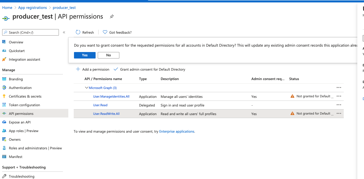The height and width of the screenshot is (179, 364).
Task: Click the Admin consent req... column header
Action: point(268,79)
